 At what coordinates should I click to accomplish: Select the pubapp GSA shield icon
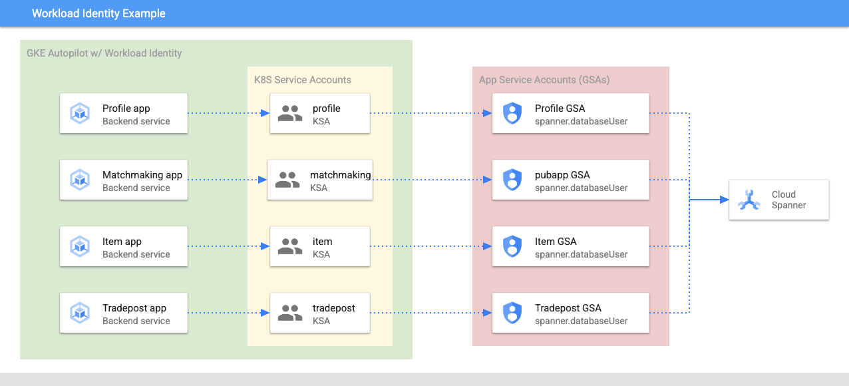click(512, 180)
